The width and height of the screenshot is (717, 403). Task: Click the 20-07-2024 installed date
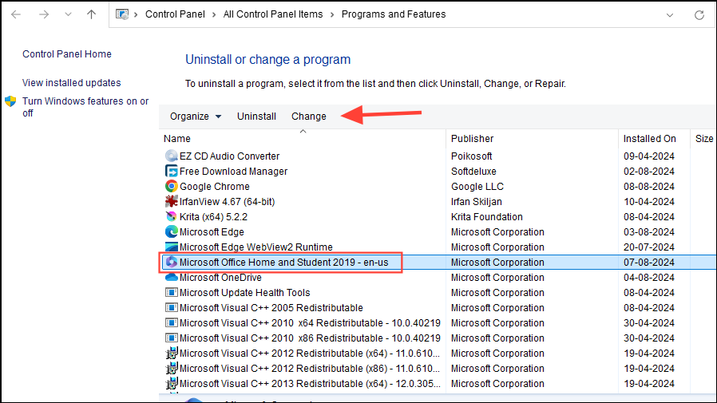point(649,247)
